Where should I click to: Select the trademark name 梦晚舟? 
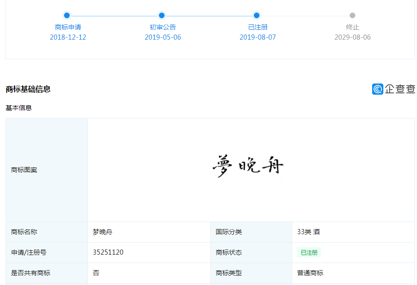[102, 232]
